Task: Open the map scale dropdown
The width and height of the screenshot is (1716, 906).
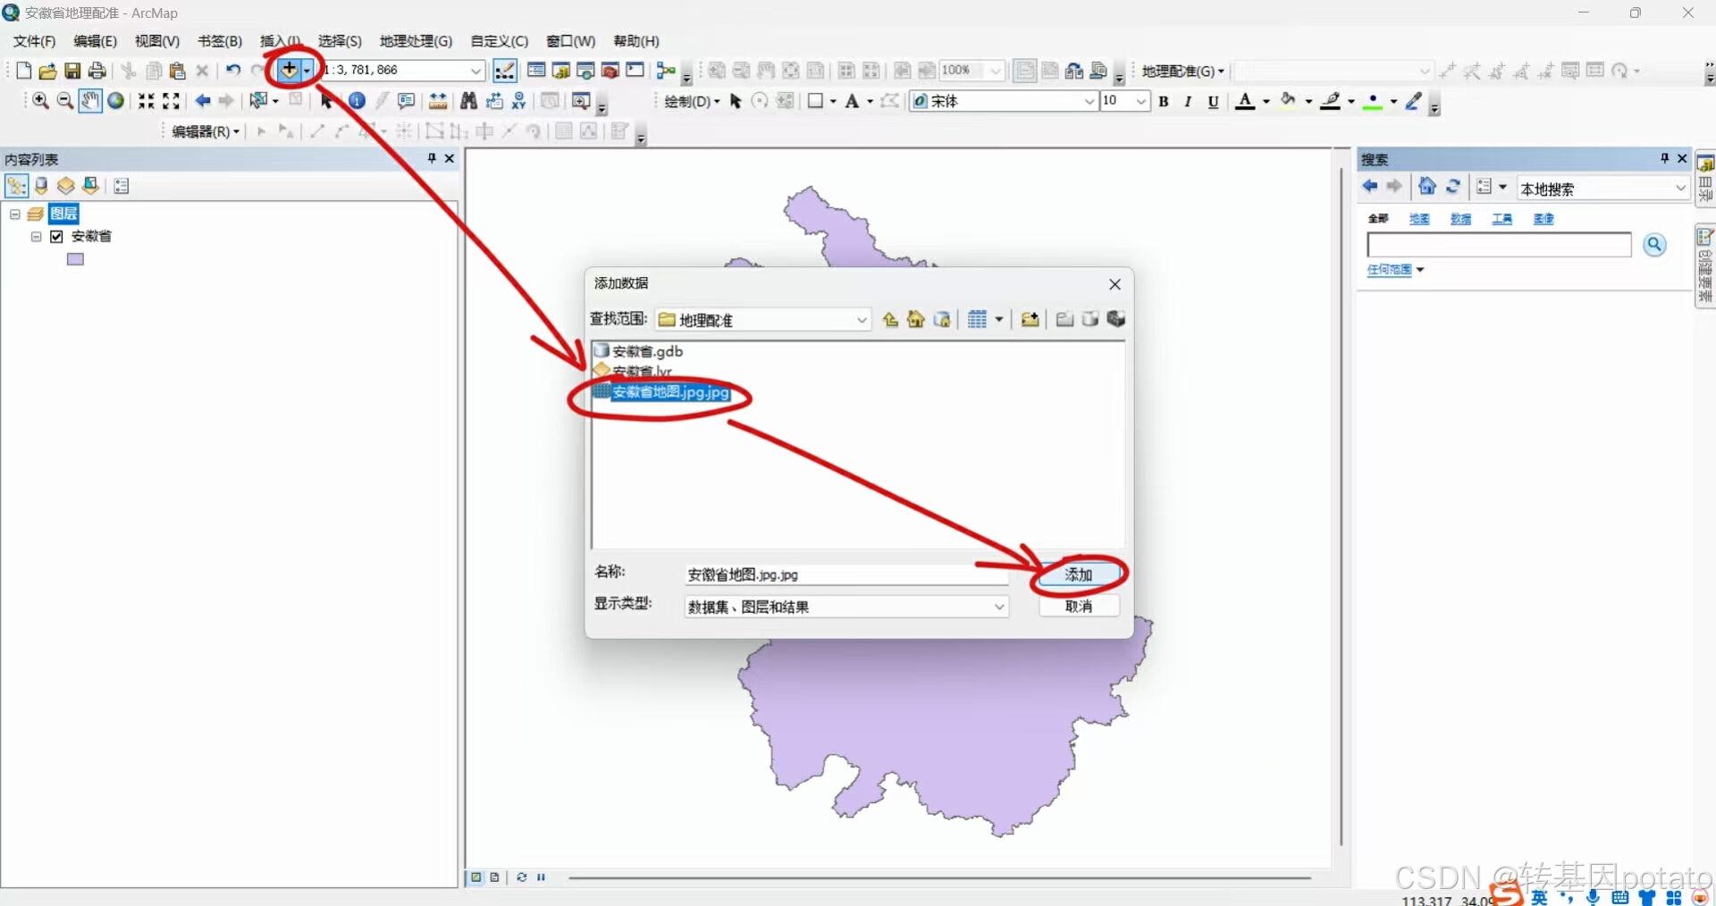Action: 475,71
